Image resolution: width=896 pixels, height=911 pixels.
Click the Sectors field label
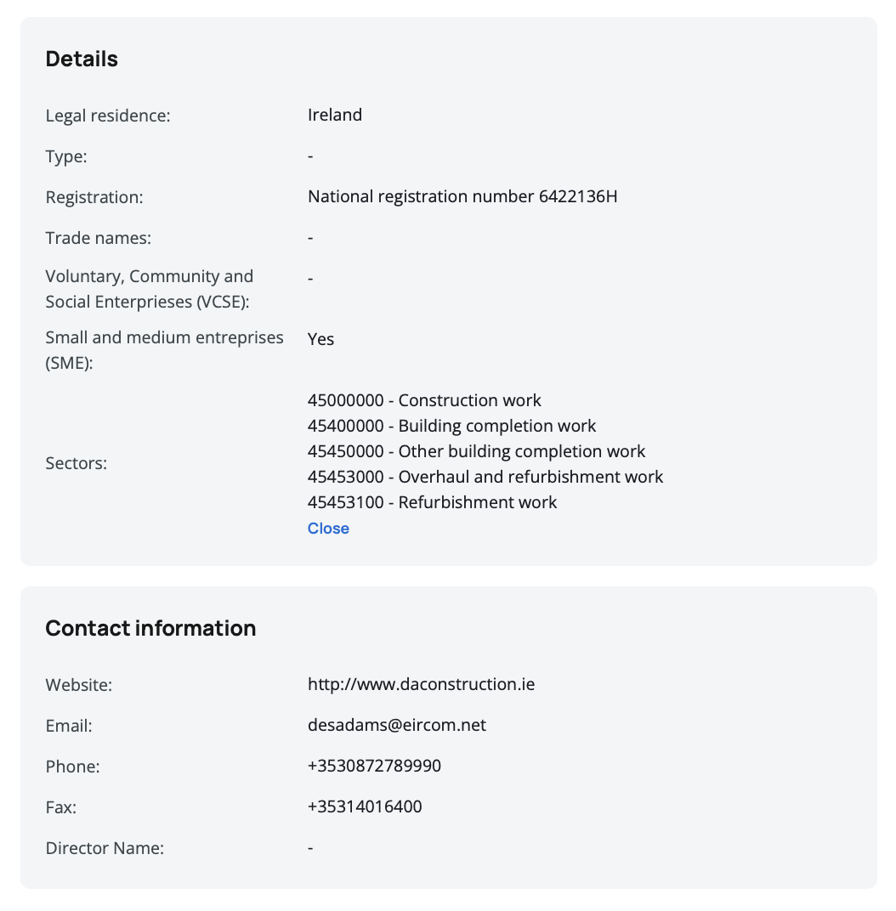point(77,464)
